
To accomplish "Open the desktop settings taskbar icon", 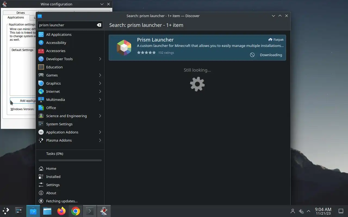I will pos(19,211).
